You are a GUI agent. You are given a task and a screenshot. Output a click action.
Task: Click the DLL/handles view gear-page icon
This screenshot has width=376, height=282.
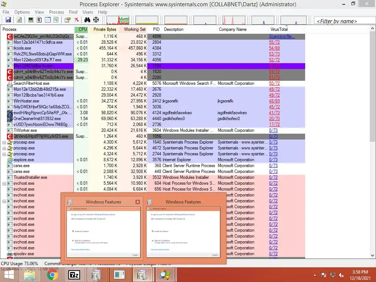pos(56,20)
